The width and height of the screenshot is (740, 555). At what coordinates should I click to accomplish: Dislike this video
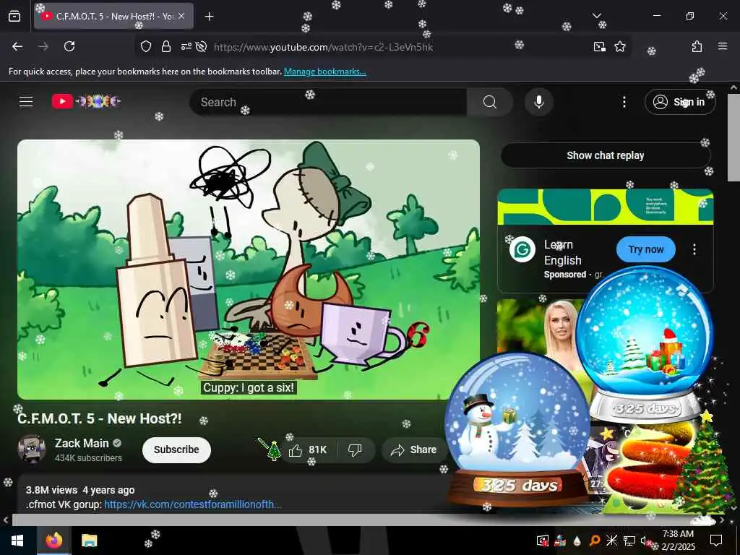pyautogui.click(x=355, y=449)
